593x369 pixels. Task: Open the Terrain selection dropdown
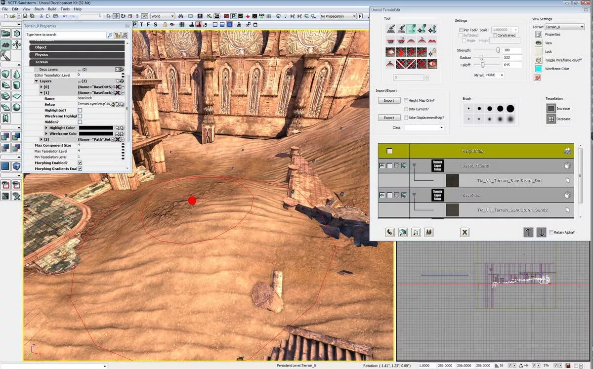pyautogui.click(x=564, y=27)
